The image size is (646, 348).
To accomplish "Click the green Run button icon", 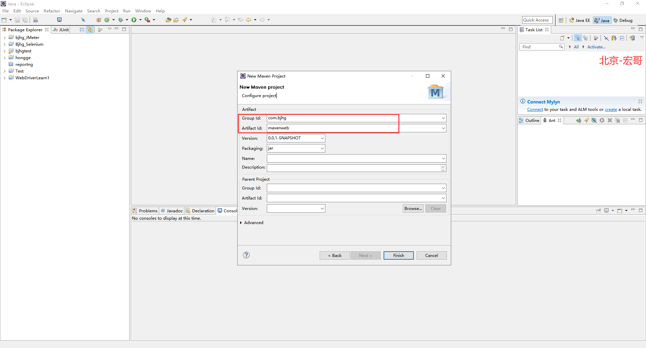I will [x=134, y=20].
